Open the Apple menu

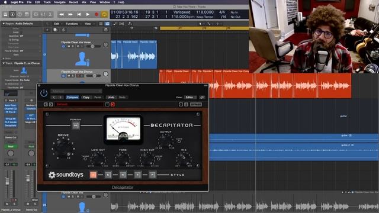5,2
